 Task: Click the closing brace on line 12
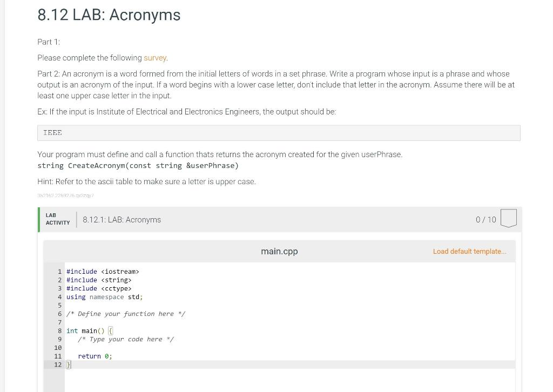(68, 364)
